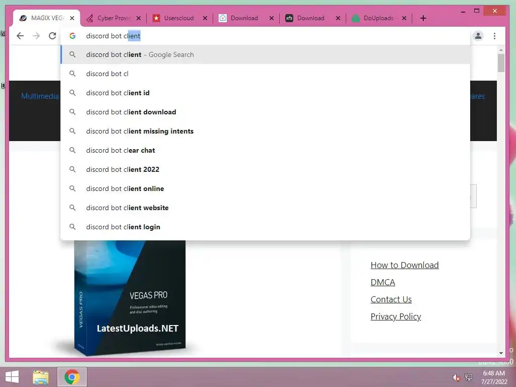516x387 pixels.
Task: Open the Contact Us link
Action: click(391, 299)
